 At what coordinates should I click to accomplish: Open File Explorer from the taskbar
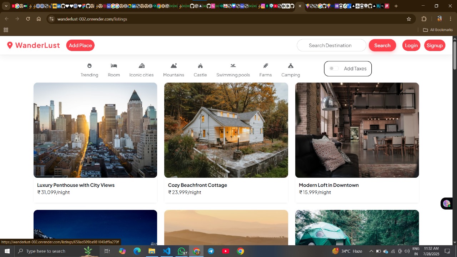point(152,251)
